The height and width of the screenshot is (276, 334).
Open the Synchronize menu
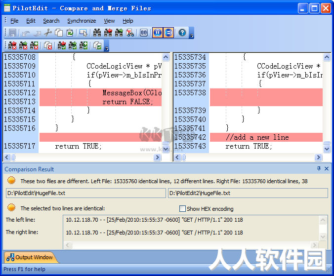(82, 21)
